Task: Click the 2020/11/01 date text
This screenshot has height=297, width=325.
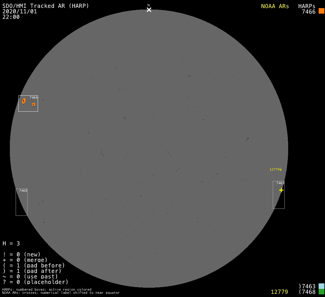Action: [19, 11]
